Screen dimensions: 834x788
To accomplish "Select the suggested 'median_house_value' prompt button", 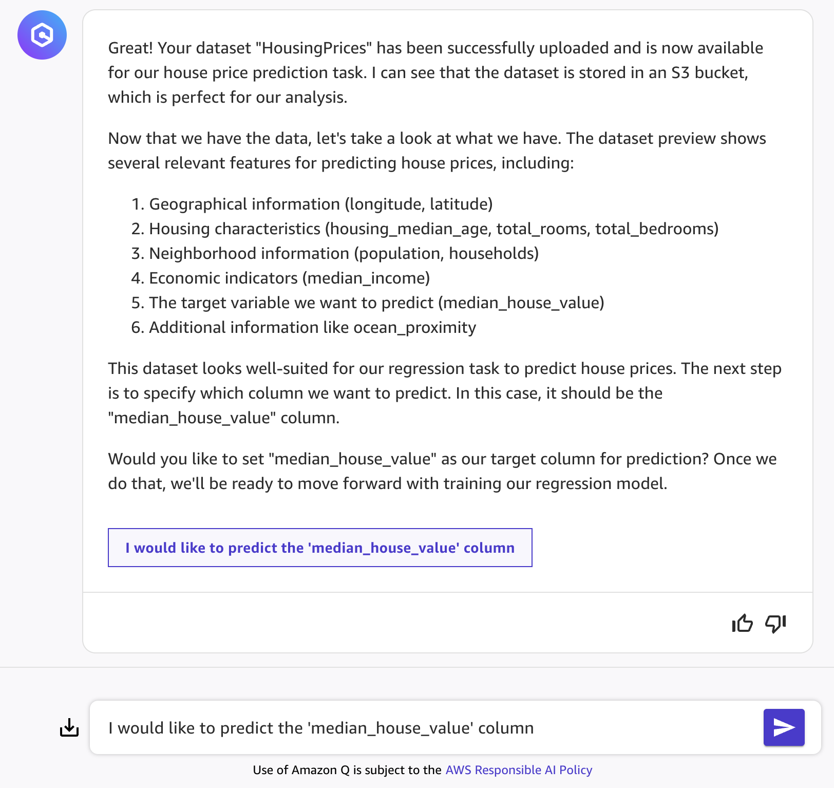I will [x=320, y=548].
